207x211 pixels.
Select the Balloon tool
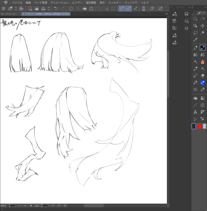195,119
